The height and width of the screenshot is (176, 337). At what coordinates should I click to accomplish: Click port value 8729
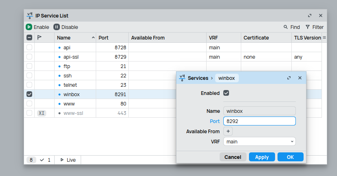[120, 57]
